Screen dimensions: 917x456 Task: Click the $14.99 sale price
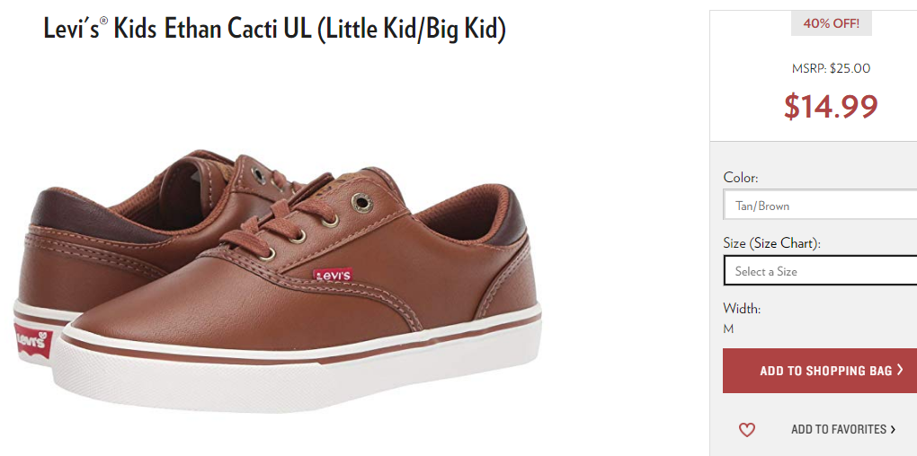831,106
